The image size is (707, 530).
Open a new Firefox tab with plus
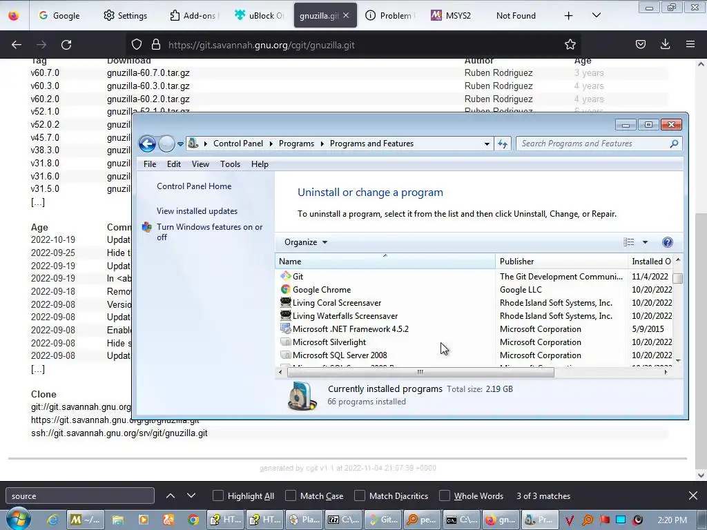click(569, 16)
